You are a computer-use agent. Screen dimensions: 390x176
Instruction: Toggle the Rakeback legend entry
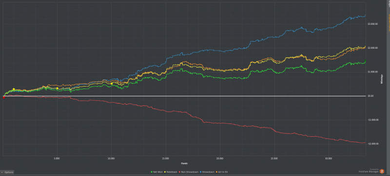(x=170, y=172)
